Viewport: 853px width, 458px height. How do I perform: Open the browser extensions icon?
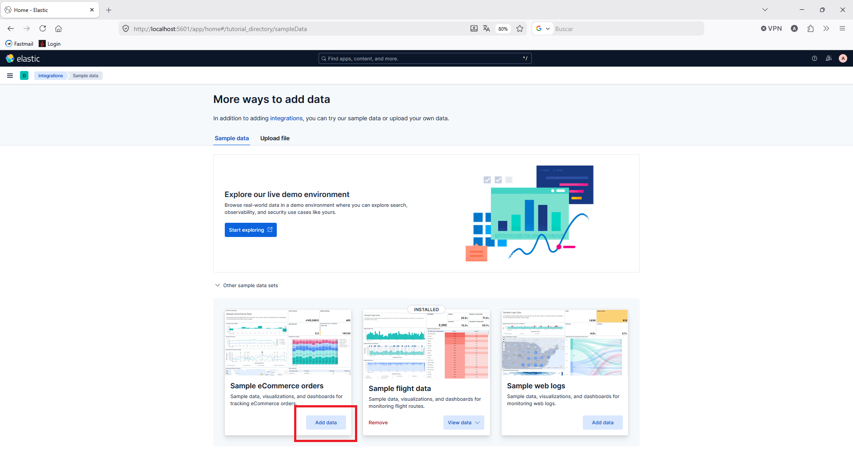(x=810, y=29)
